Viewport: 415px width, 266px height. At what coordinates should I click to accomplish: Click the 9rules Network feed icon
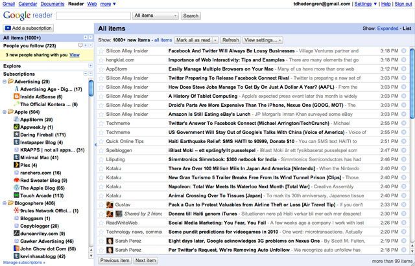(16, 210)
